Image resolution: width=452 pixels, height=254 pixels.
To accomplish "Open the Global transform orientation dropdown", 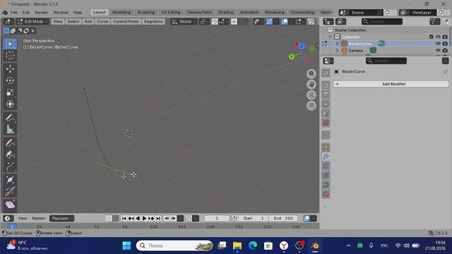I will [x=184, y=22].
